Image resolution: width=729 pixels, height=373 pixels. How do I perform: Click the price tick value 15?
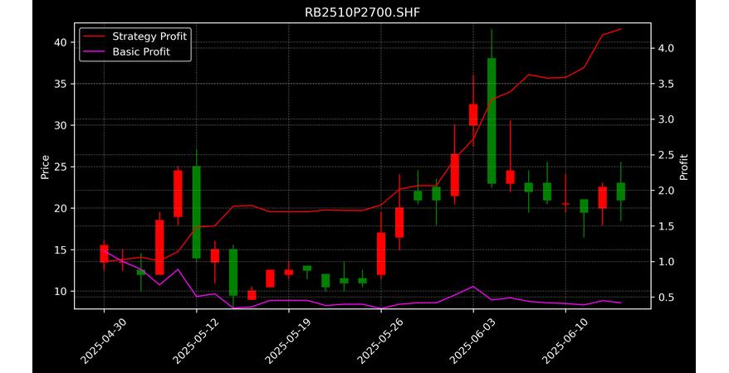(x=62, y=249)
